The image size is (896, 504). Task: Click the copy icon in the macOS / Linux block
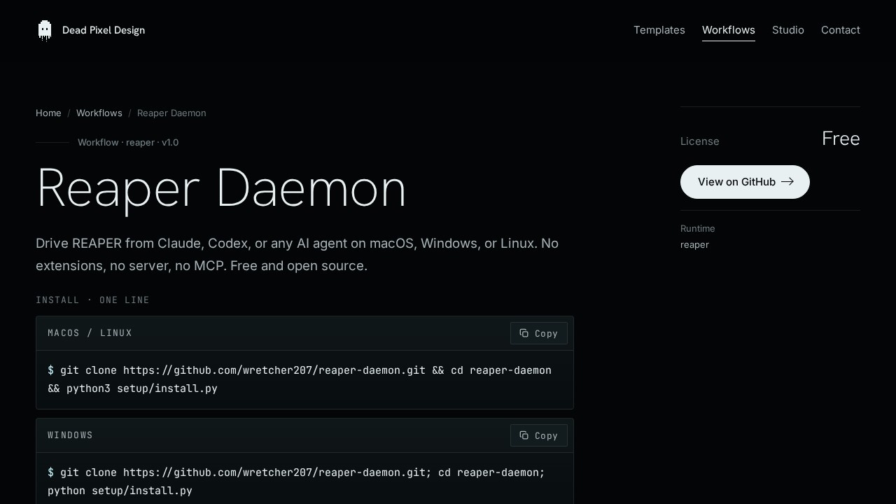pyautogui.click(x=524, y=333)
